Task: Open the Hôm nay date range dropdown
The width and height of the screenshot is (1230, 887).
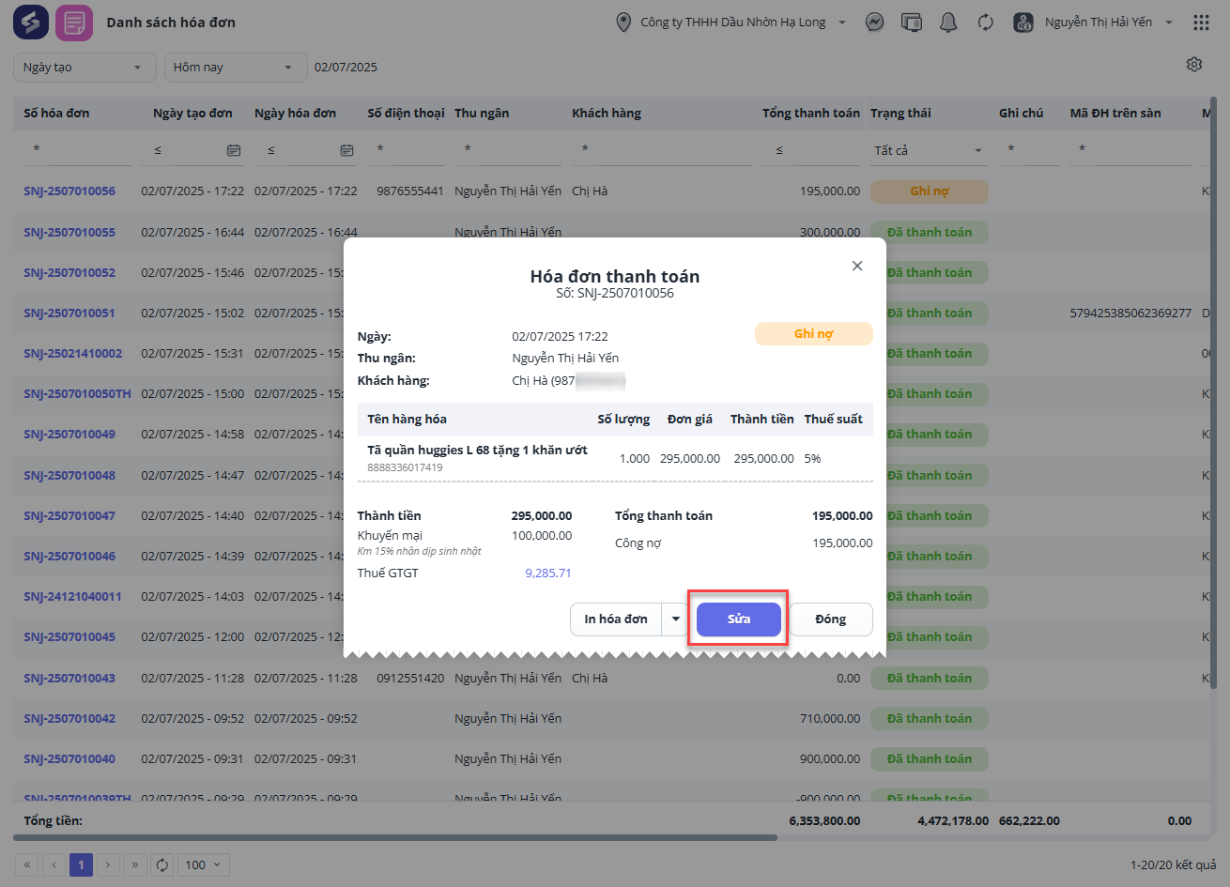Action: click(235, 68)
